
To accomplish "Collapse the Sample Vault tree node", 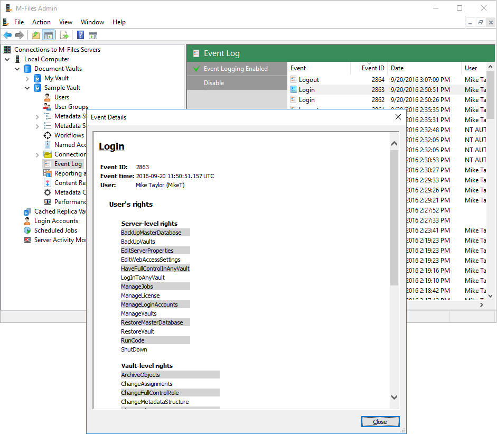I will pos(27,88).
